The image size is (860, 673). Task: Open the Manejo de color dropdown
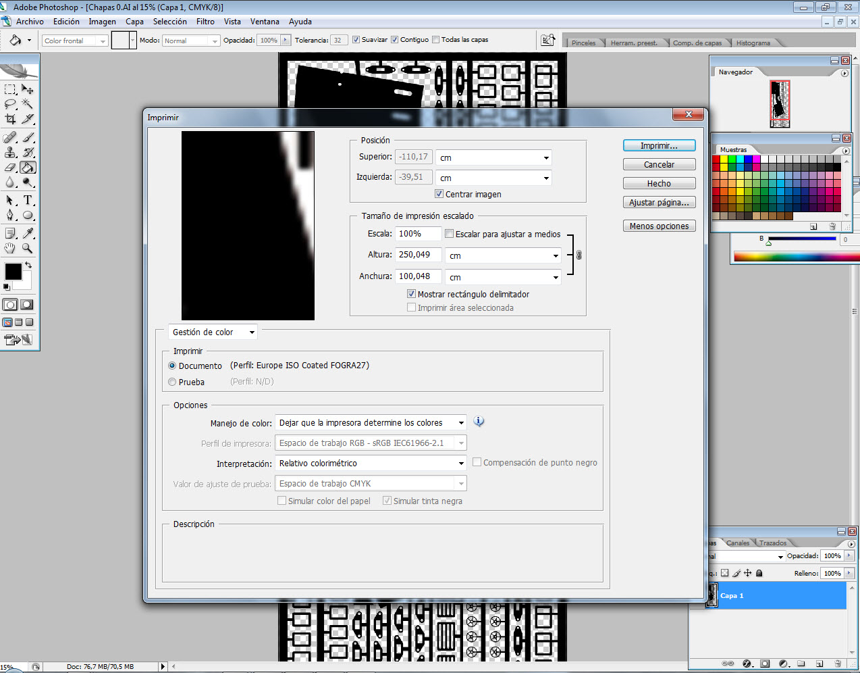point(371,423)
